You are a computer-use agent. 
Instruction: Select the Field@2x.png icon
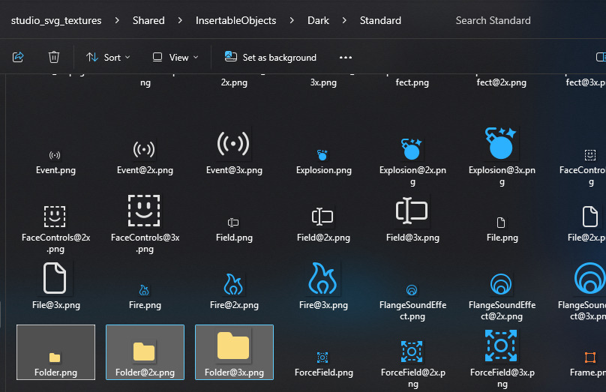click(322, 217)
